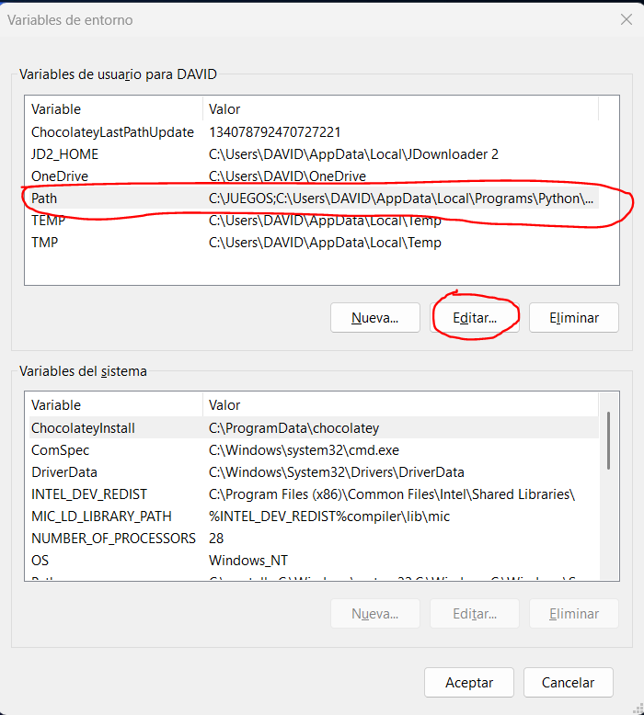Select the ChocolateyLastPathUpdate user variable

[314, 132]
